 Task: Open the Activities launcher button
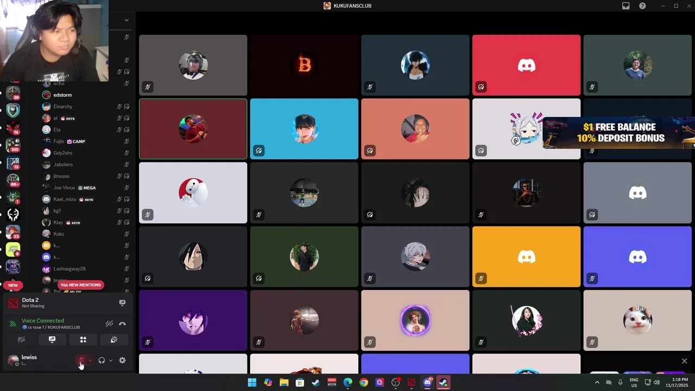point(83,339)
